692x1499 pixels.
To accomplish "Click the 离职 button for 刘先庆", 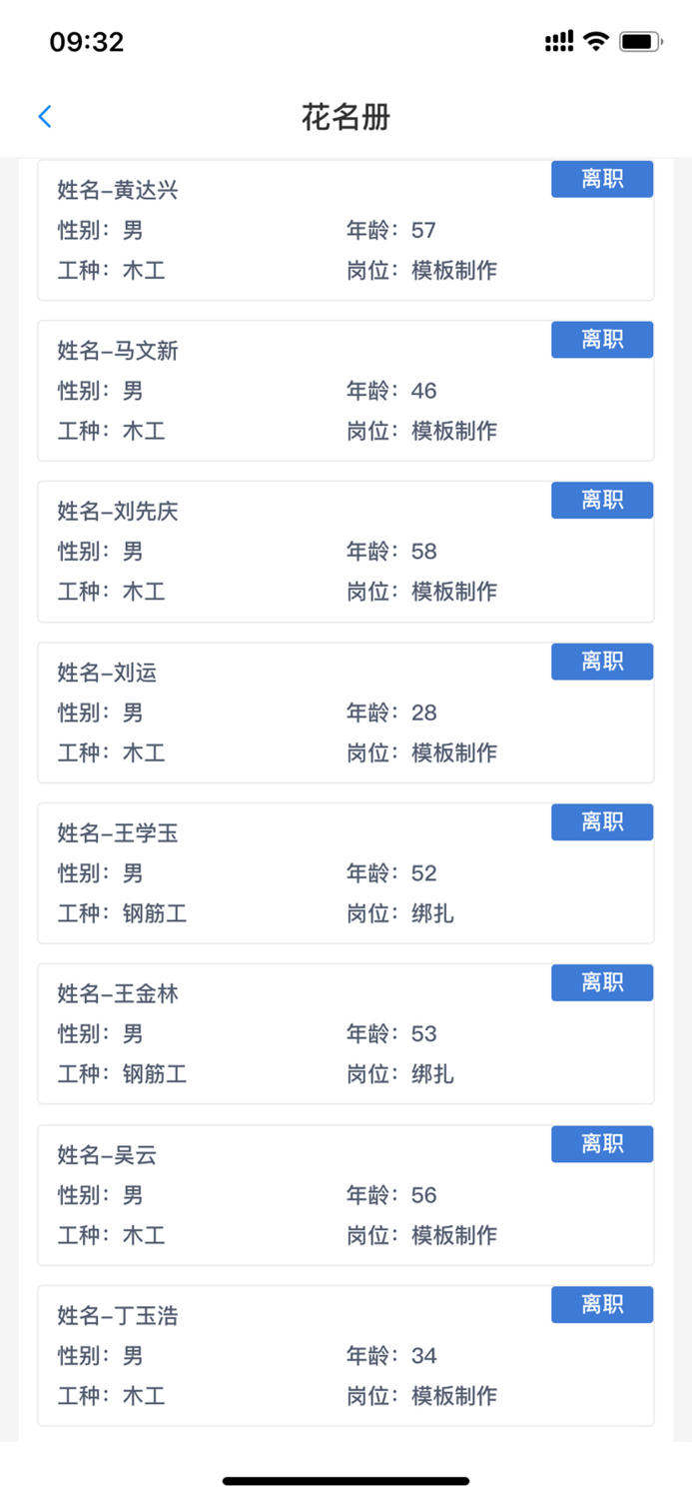I will (x=601, y=501).
